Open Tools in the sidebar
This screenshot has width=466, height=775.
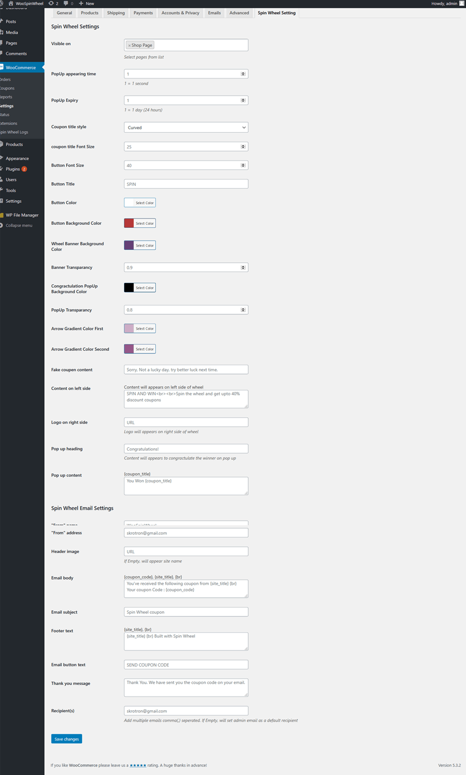pyautogui.click(x=11, y=190)
